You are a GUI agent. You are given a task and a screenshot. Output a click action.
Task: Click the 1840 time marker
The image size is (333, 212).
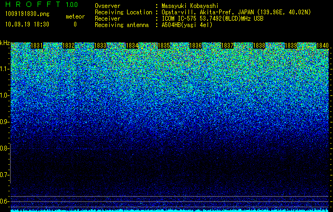tap(322, 46)
